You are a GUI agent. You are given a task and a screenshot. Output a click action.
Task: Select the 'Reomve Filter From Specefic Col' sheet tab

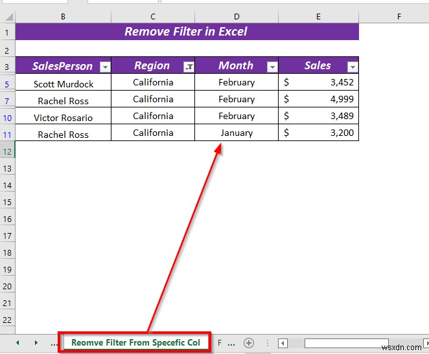(135, 342)
